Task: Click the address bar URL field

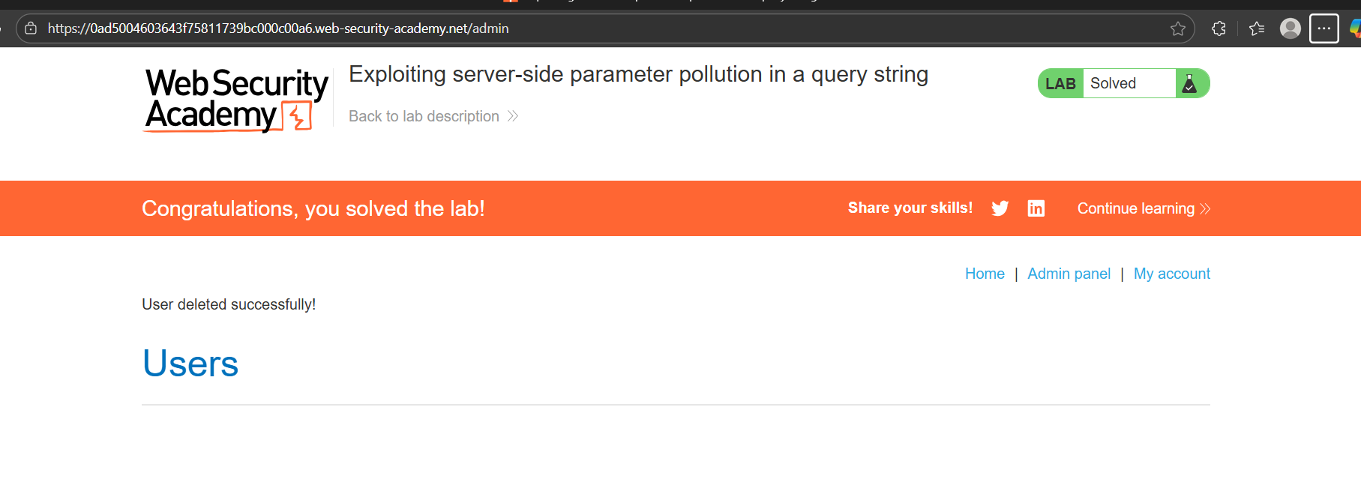Action: (525, 28)
